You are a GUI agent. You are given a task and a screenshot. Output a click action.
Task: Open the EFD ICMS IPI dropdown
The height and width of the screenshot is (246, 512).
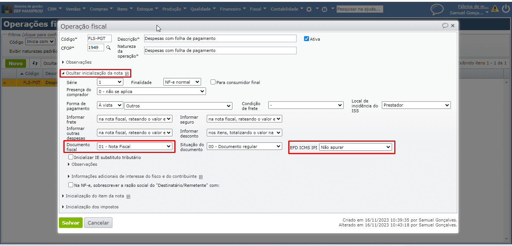coord(355,147)
